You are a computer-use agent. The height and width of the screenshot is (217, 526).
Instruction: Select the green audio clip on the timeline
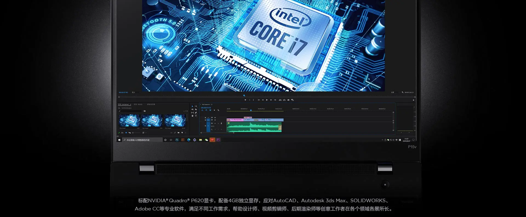click(x=254, y=127)
